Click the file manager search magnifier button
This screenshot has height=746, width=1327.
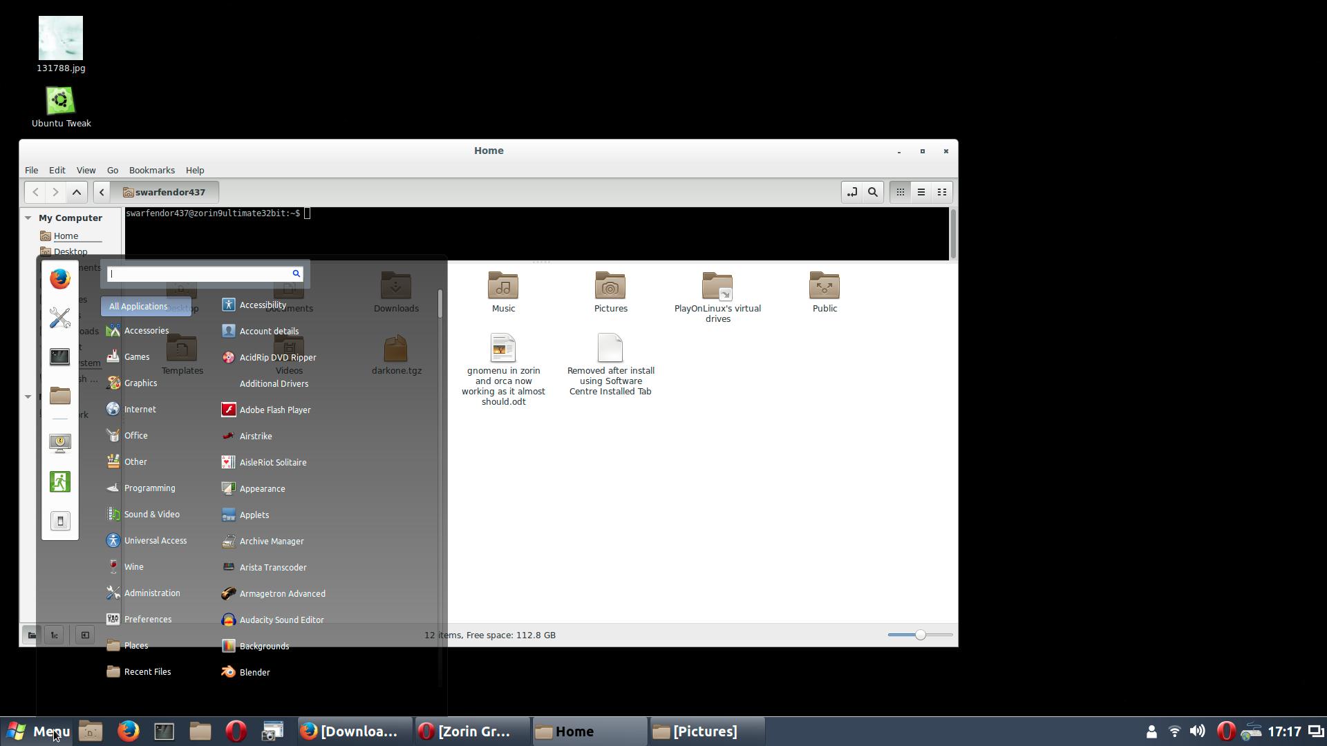click(x=873, y=192)
